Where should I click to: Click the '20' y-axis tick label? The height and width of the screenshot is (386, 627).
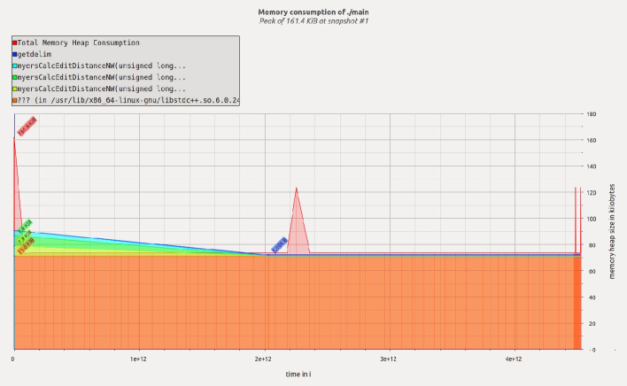tap(593, 324)
